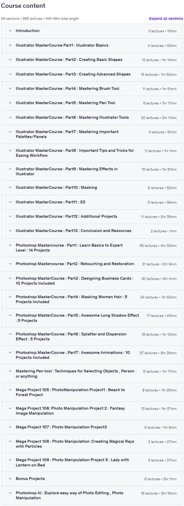Click the '4 lectures • 42min' text
The image size is (184, 506).
click(x=162, y=46)
